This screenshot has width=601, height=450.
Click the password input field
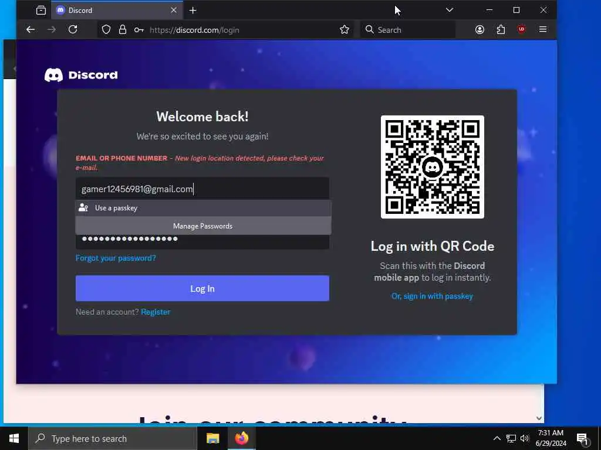point(202,241)
